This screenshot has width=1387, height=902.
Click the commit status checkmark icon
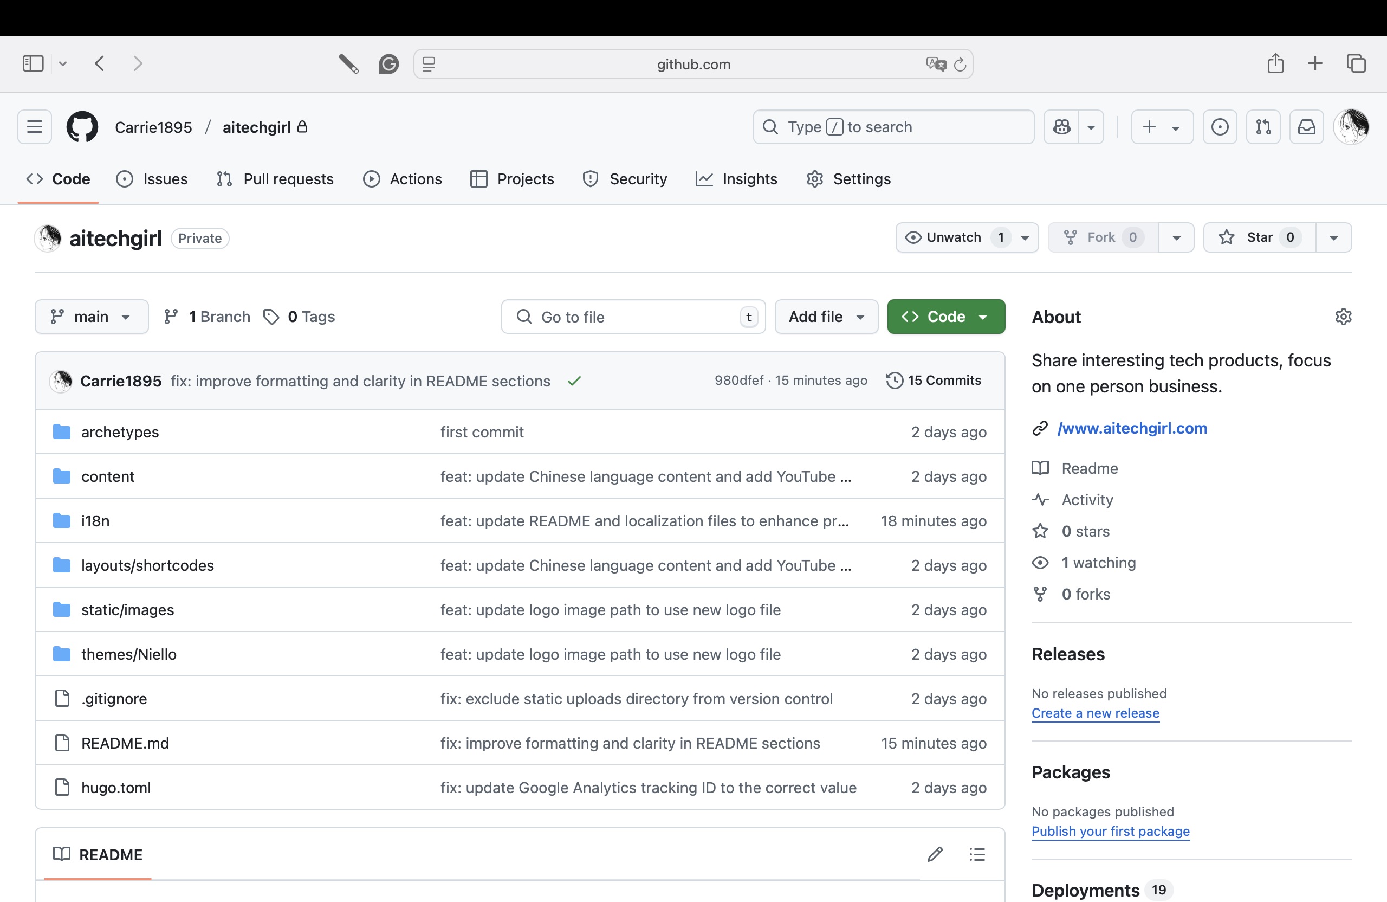pyautogui.click(x=574, y=381)
